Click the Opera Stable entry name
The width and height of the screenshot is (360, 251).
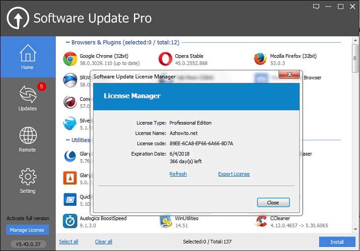tap(189, 56)
